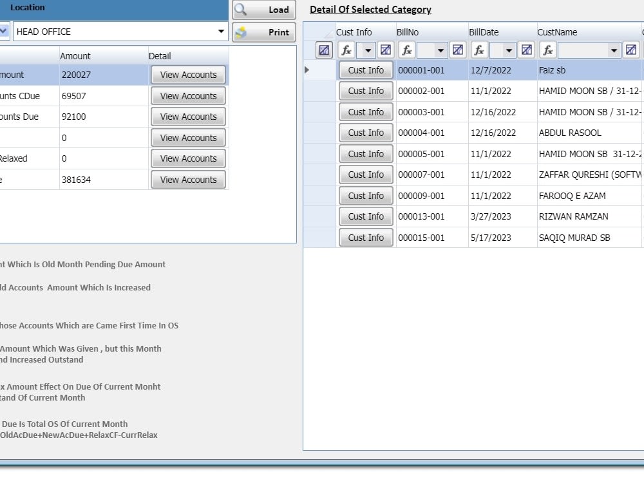Select bill number 000013-001 cell
644x483 pixels.
432,216
